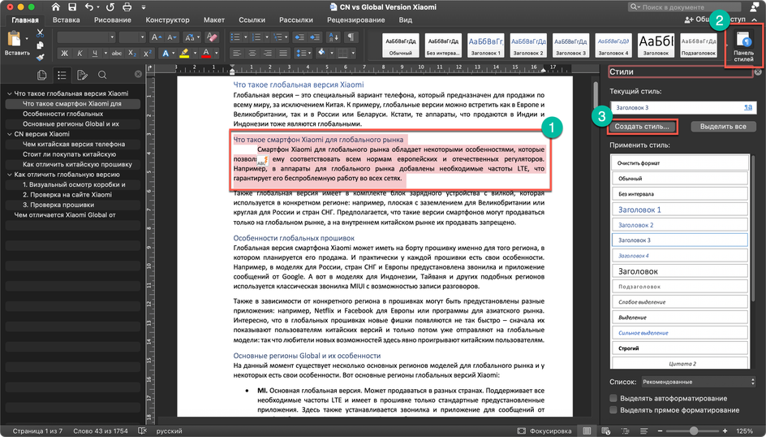Open the Конструктор tab
The width and height of the screenshot is (766, 437).
click(167, 20)
